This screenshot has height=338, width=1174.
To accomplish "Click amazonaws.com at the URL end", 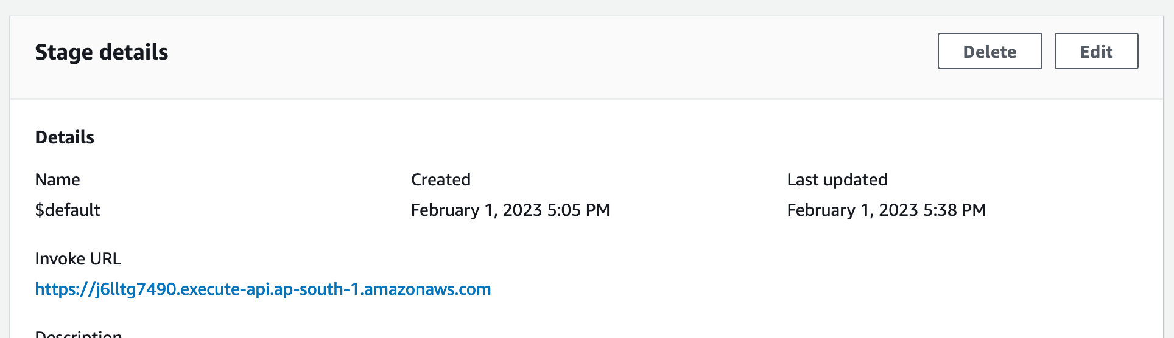I will [x=427, y=289].
